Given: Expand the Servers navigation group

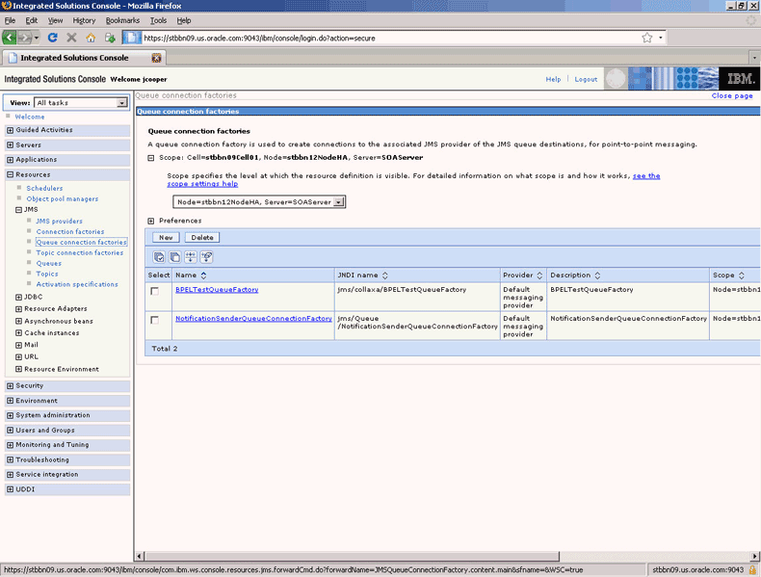Looking at the screenshot, I should click(x=11, y=145).
